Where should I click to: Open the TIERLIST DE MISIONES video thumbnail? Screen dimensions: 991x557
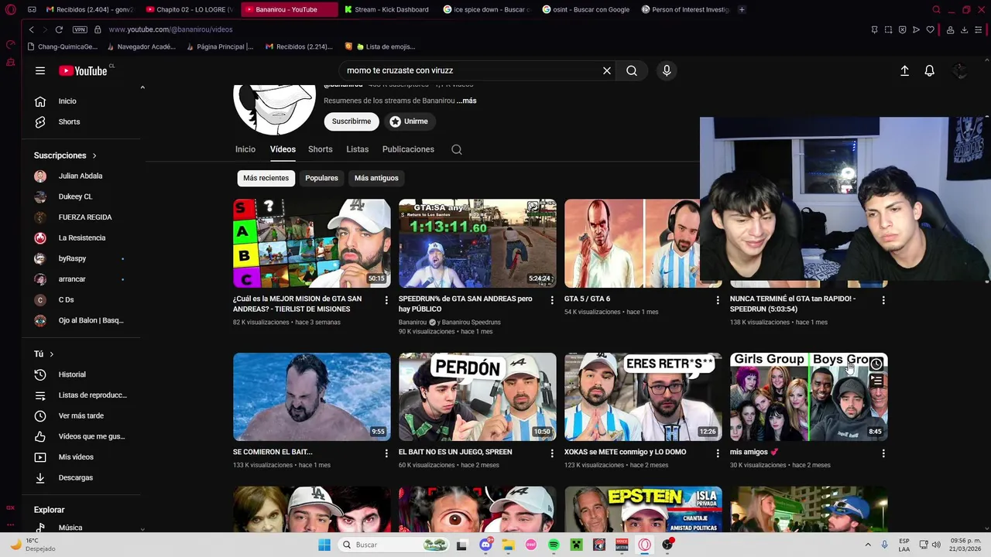pos(312,244)
